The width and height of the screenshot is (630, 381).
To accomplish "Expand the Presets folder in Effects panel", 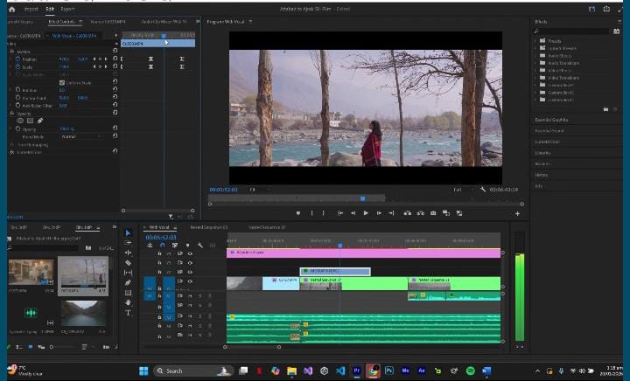I will click(536, 41).
